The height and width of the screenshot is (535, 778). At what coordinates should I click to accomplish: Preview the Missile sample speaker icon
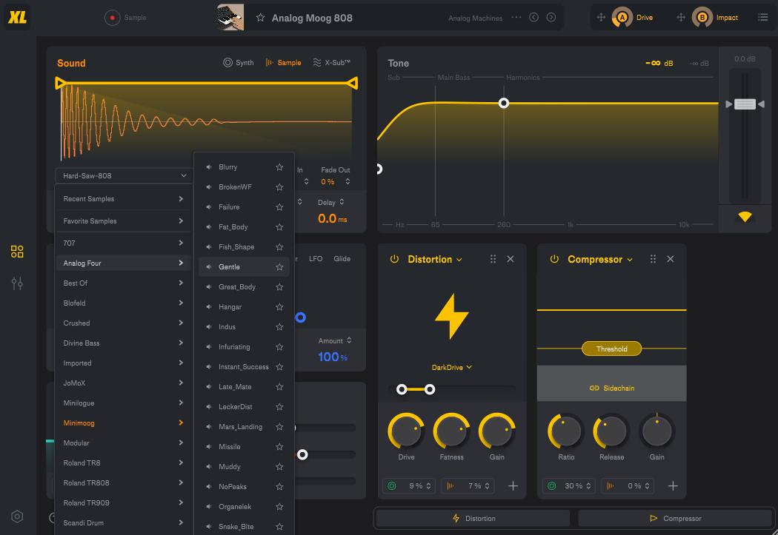tap(209, 447)
